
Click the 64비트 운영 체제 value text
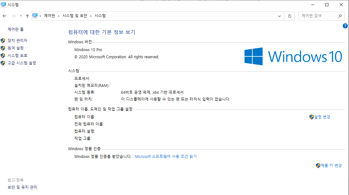point(152,92)
